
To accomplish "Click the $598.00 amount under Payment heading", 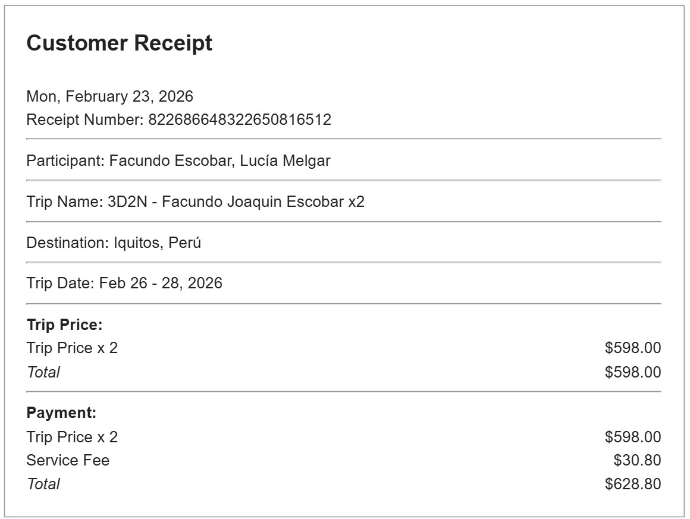I will coord(632,437).
